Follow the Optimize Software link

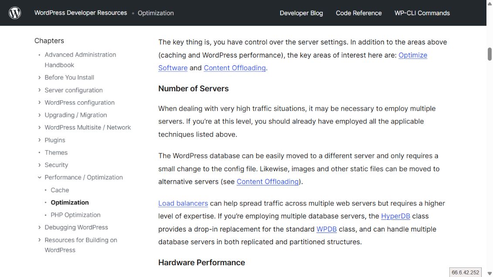413,55
